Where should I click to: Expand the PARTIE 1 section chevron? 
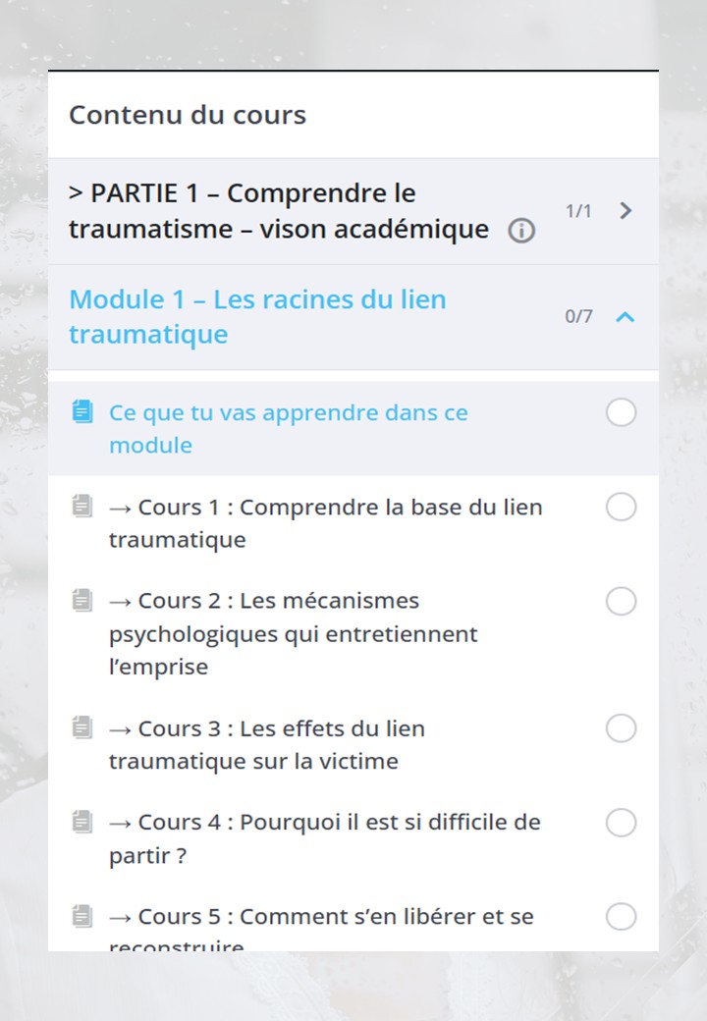pyautogui.click(x=625, y=210)
